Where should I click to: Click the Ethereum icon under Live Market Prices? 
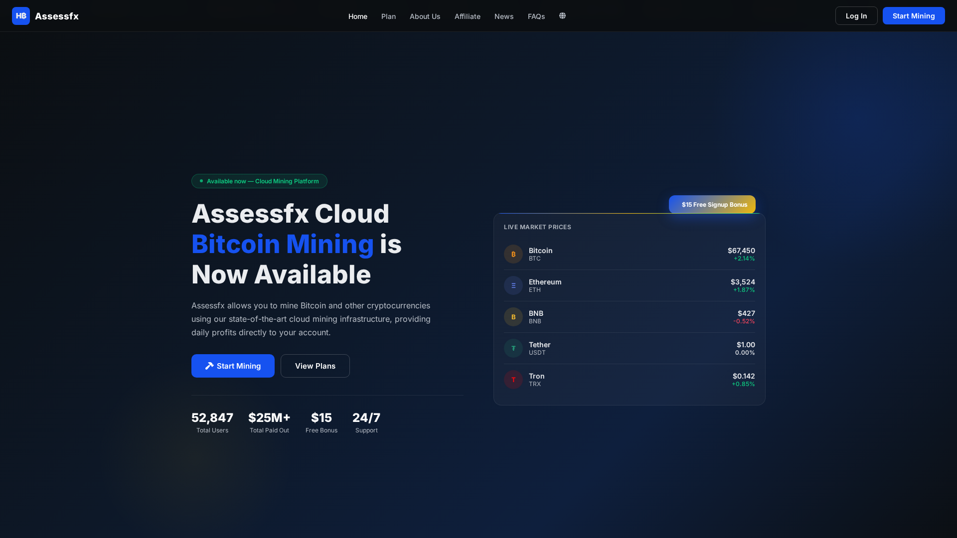coord(513,285)
